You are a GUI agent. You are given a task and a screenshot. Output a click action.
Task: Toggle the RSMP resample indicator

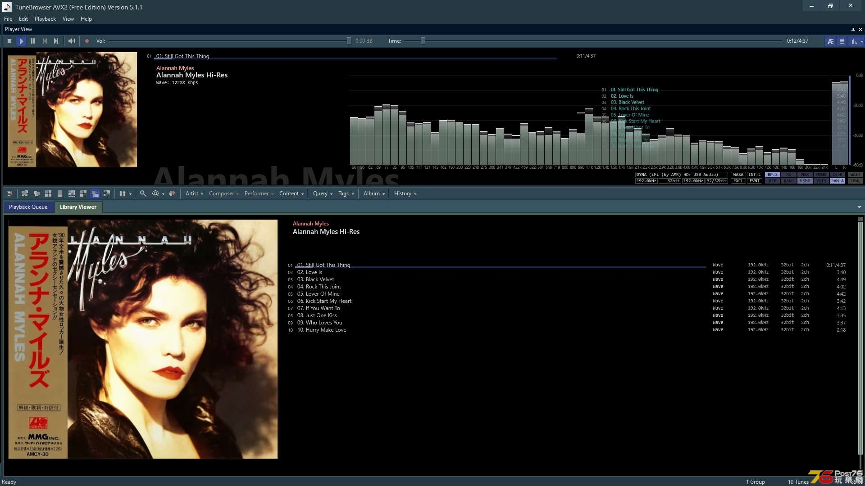(805, 181)
